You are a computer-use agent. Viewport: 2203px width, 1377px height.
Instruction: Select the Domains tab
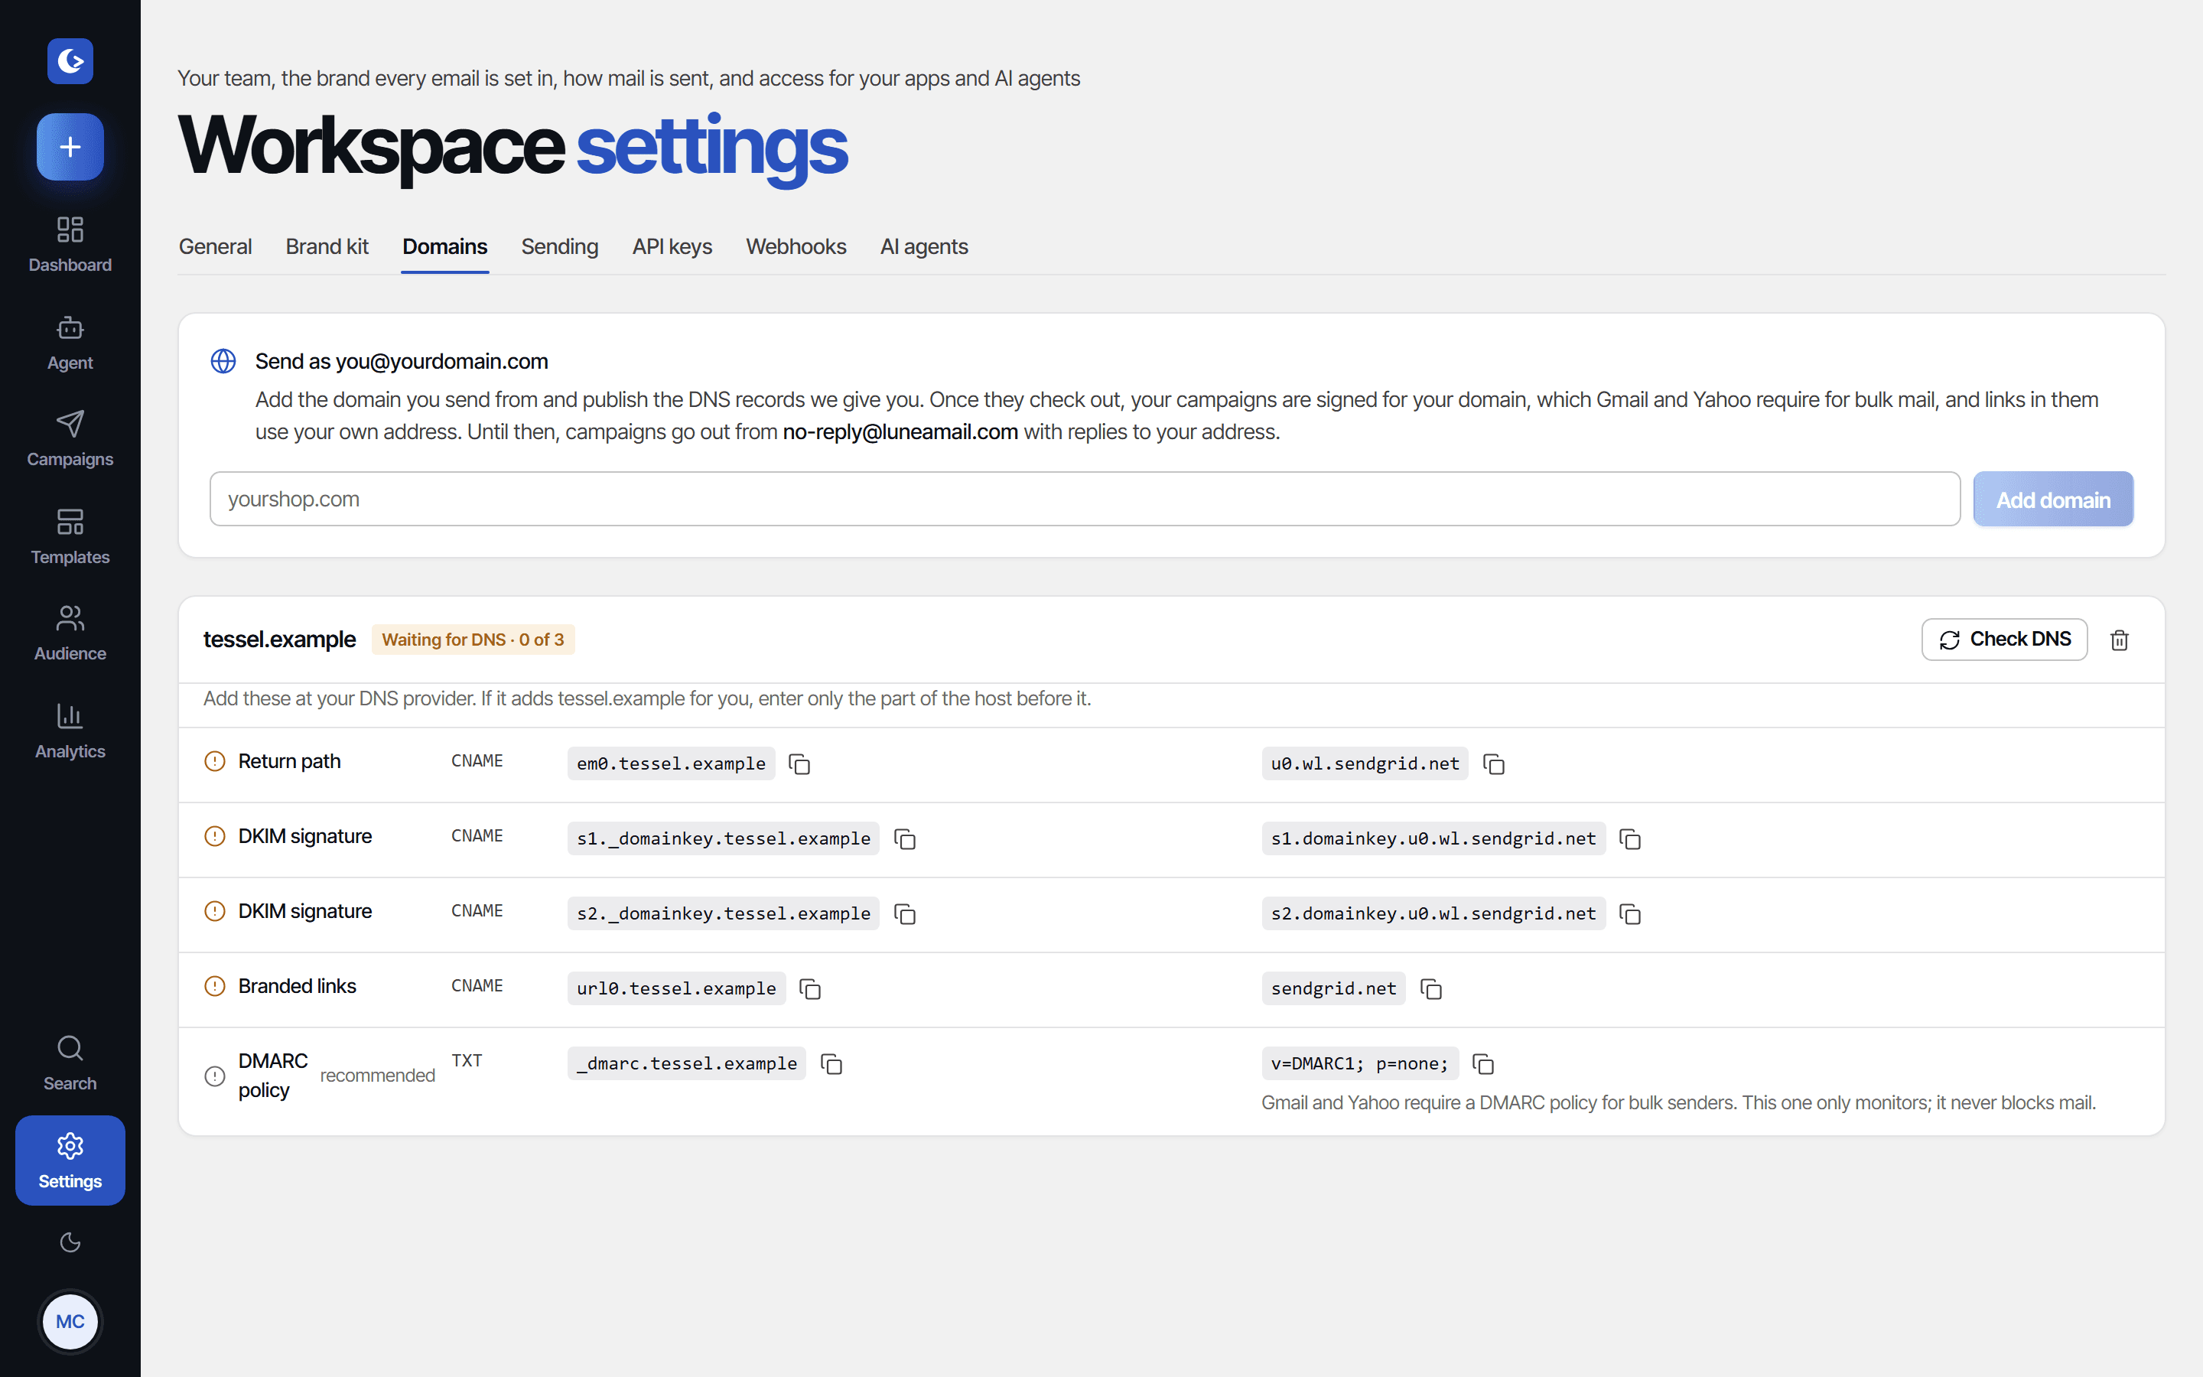point(445,247)
